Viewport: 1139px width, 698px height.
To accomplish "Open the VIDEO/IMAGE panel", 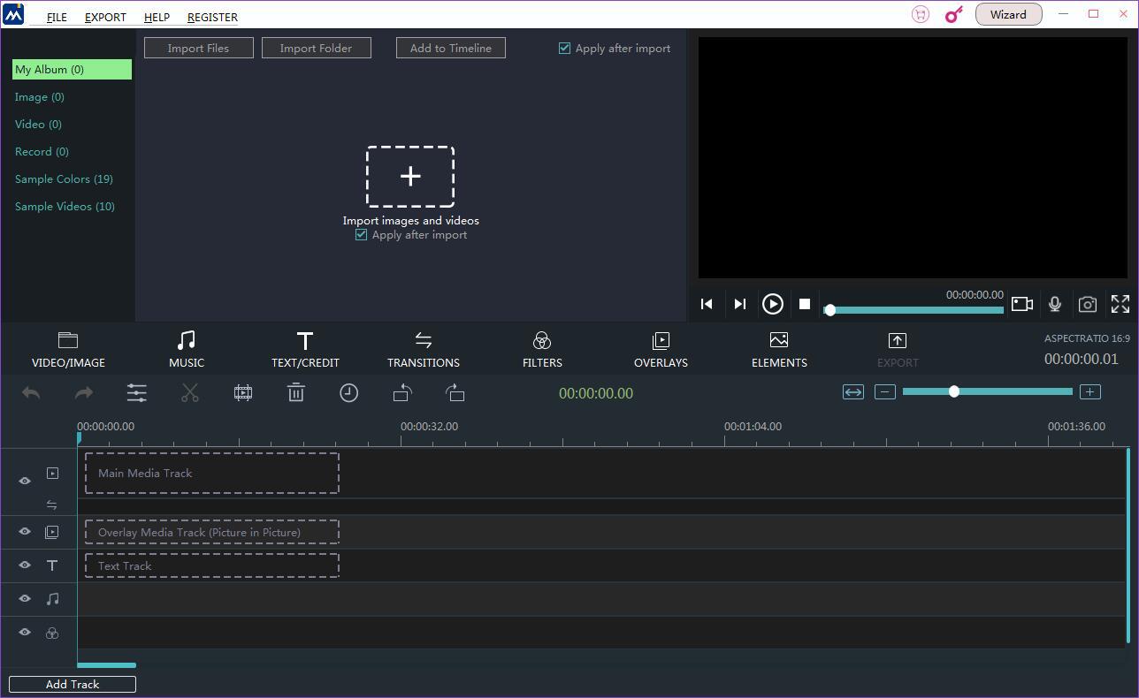I will (68, 350).
